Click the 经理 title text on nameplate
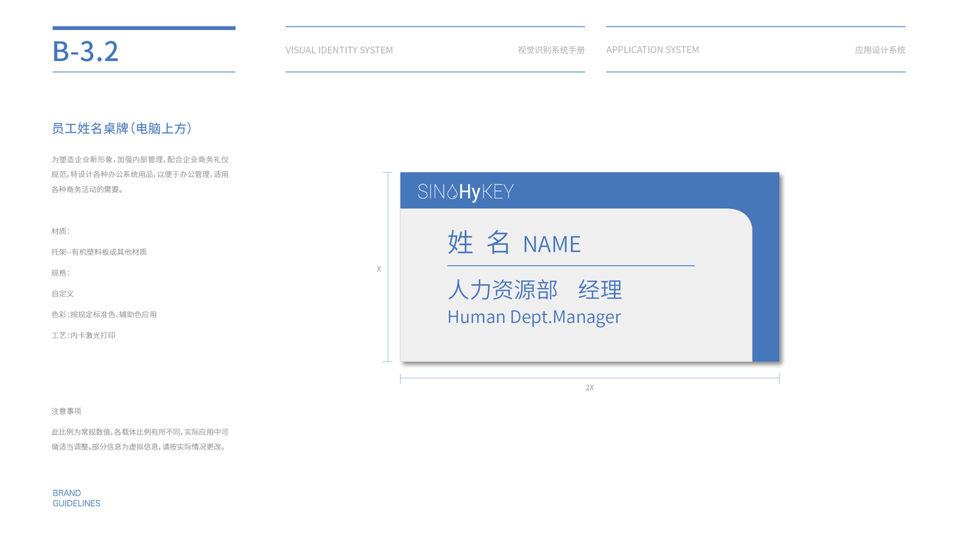The width and height of the screenshot is (956, 537). coord(600,289)
